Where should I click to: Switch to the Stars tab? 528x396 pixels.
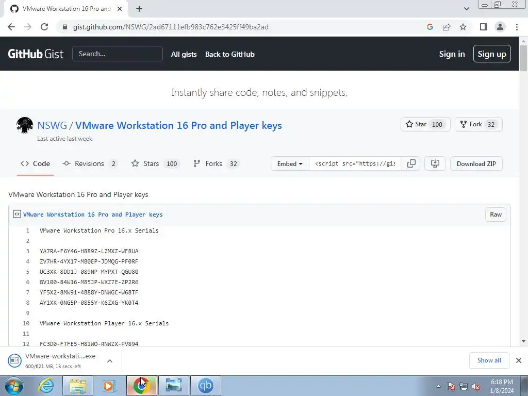point(156,163)
